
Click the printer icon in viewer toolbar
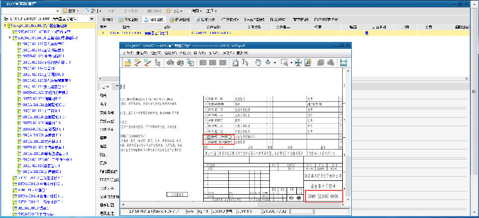click(x=171, y=63)
